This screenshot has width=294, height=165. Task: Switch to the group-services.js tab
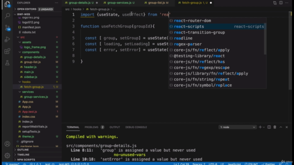(120, 3)
